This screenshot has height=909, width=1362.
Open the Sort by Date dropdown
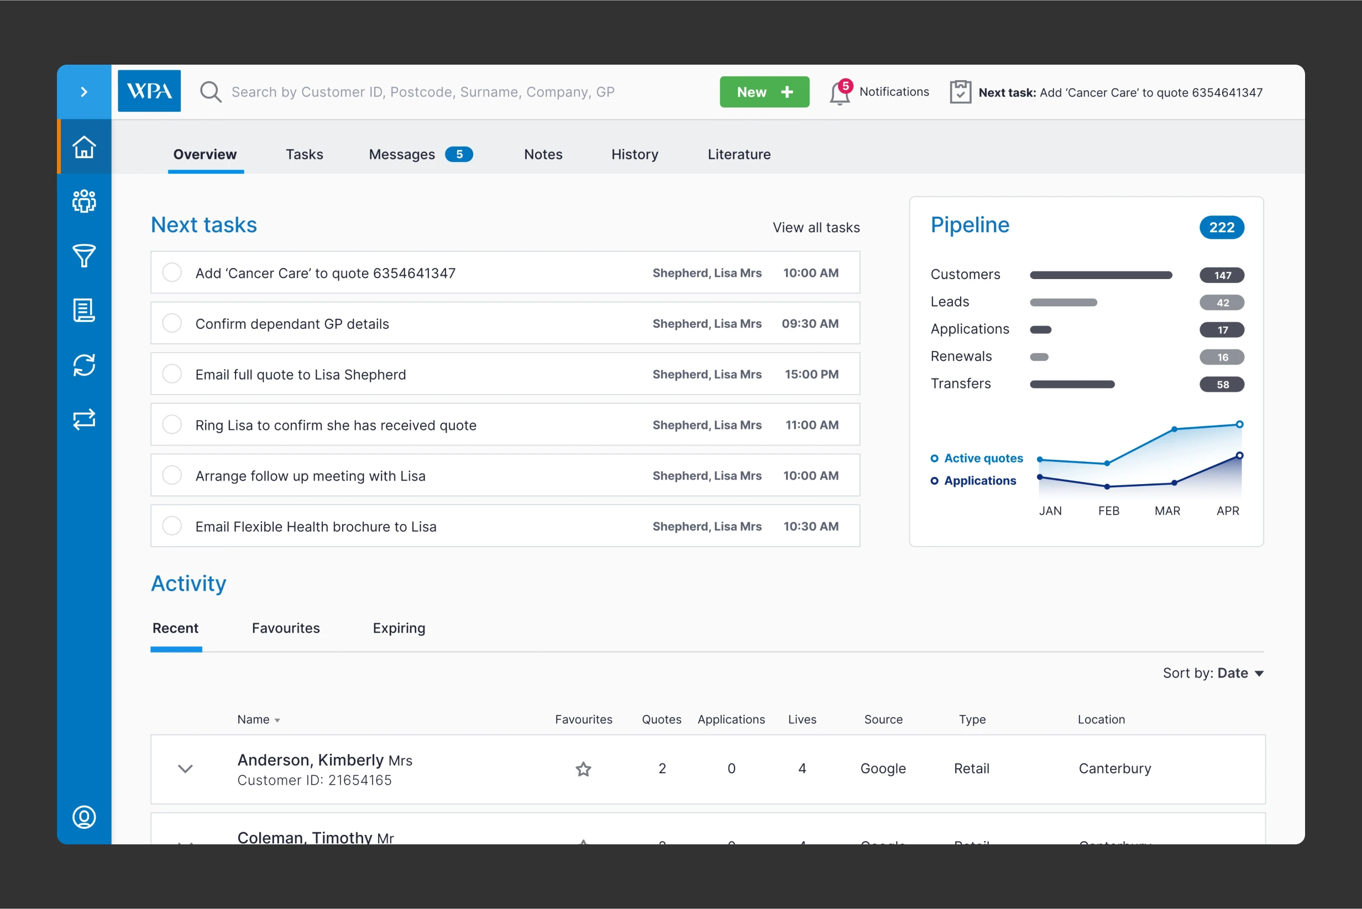[1213, 673]
